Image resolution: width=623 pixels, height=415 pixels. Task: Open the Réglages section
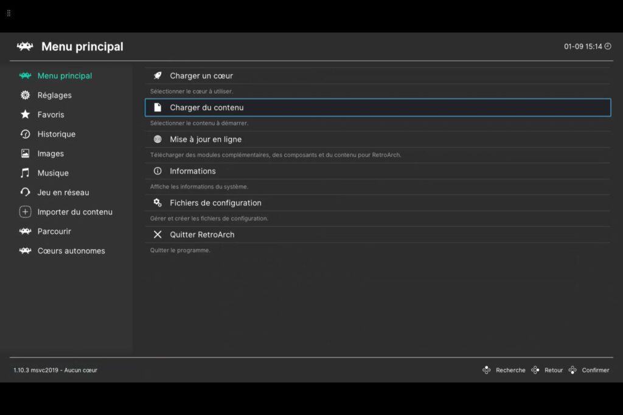pos(54,95)
